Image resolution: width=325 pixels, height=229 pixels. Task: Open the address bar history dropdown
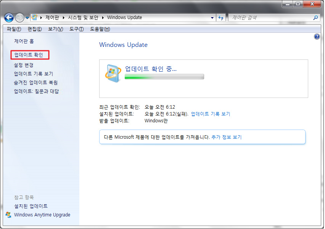212,18
